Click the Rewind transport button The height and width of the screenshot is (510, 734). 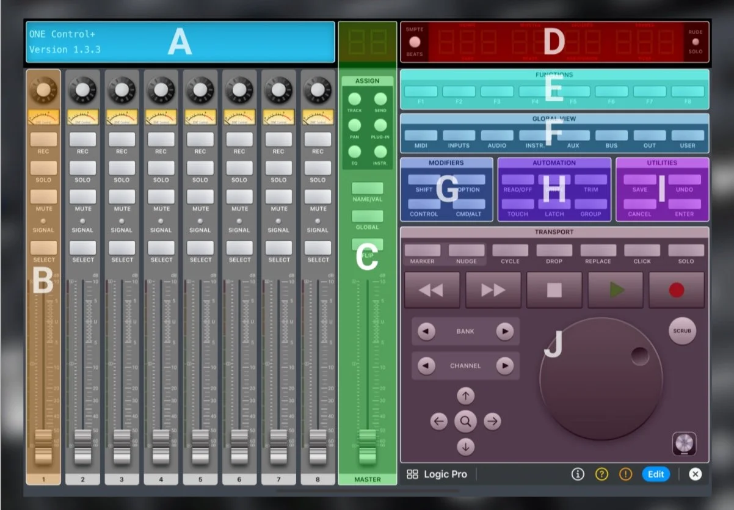pos(432,290)
